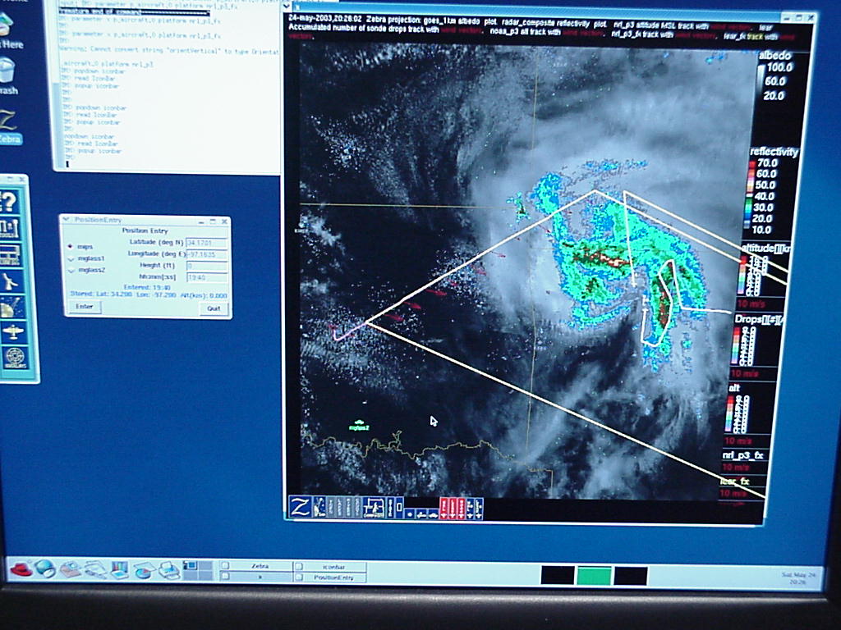Screen dimensions: 841x630
Task: Click the albedo color scale legend
Action: coord(775,76)
